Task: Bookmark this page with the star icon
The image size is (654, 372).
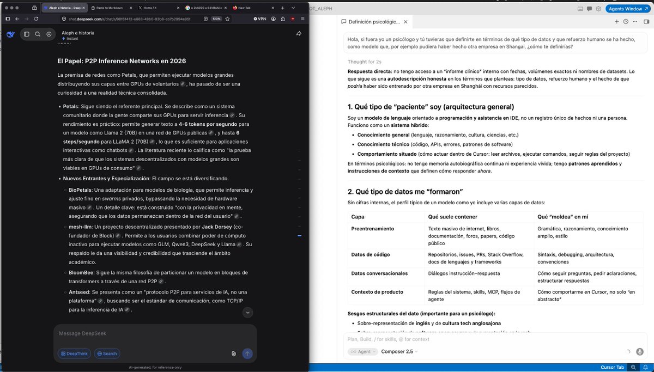Action: tap(228, 19)
